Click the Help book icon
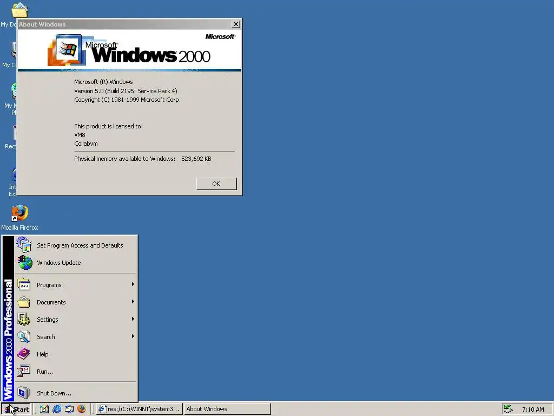The image size is (554, 416). click(x=24, y=354)
